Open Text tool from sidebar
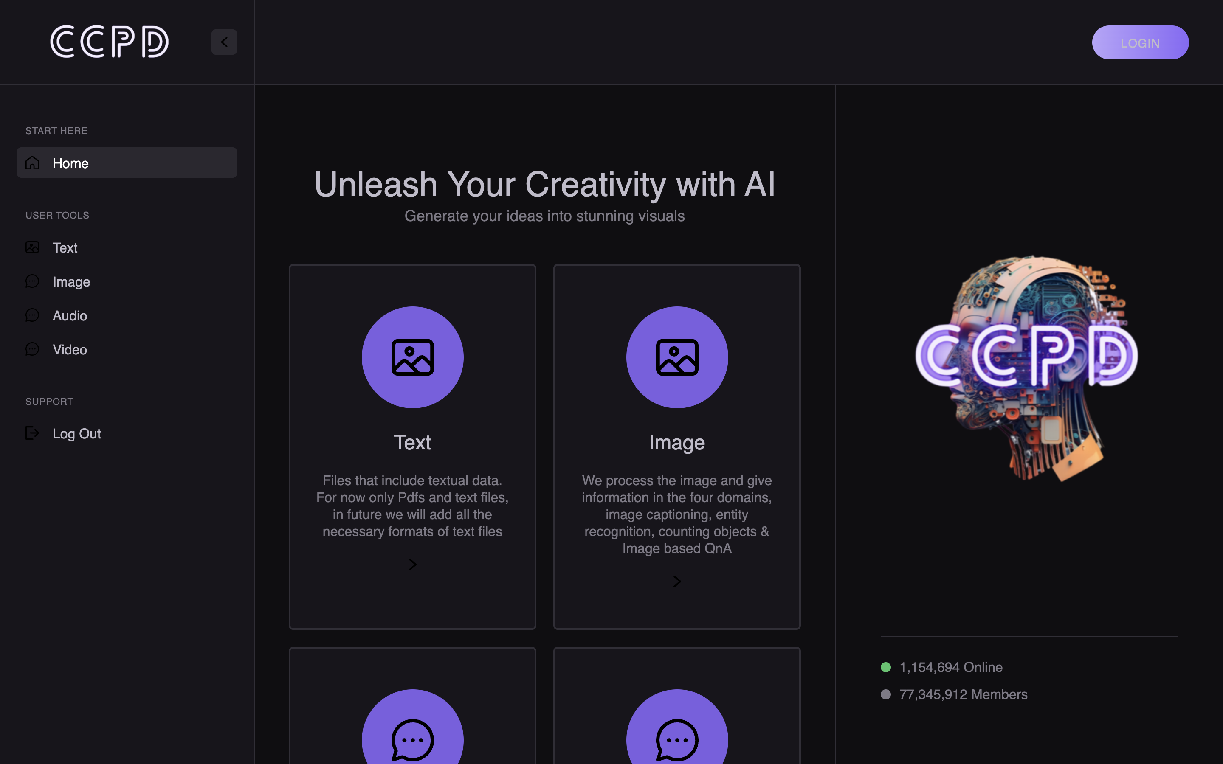This screenshot has width=1223, height=764. pos(65,247)
